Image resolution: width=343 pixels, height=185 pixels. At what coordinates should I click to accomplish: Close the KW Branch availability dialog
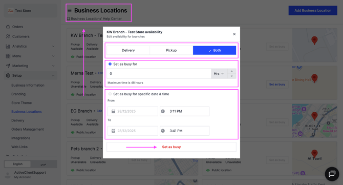pyautogui.click(x=234, y=34)
